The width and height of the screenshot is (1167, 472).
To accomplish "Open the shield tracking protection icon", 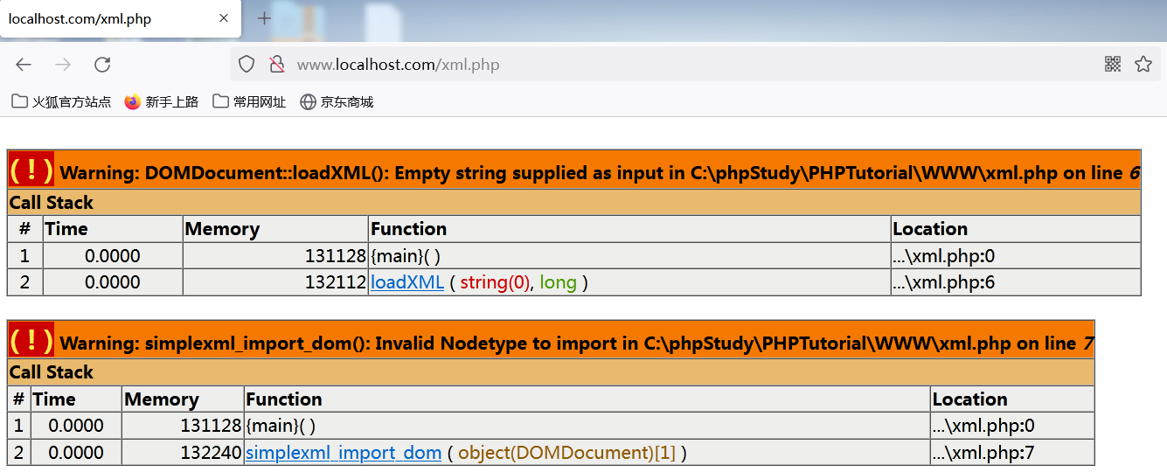I will point(247,64).
